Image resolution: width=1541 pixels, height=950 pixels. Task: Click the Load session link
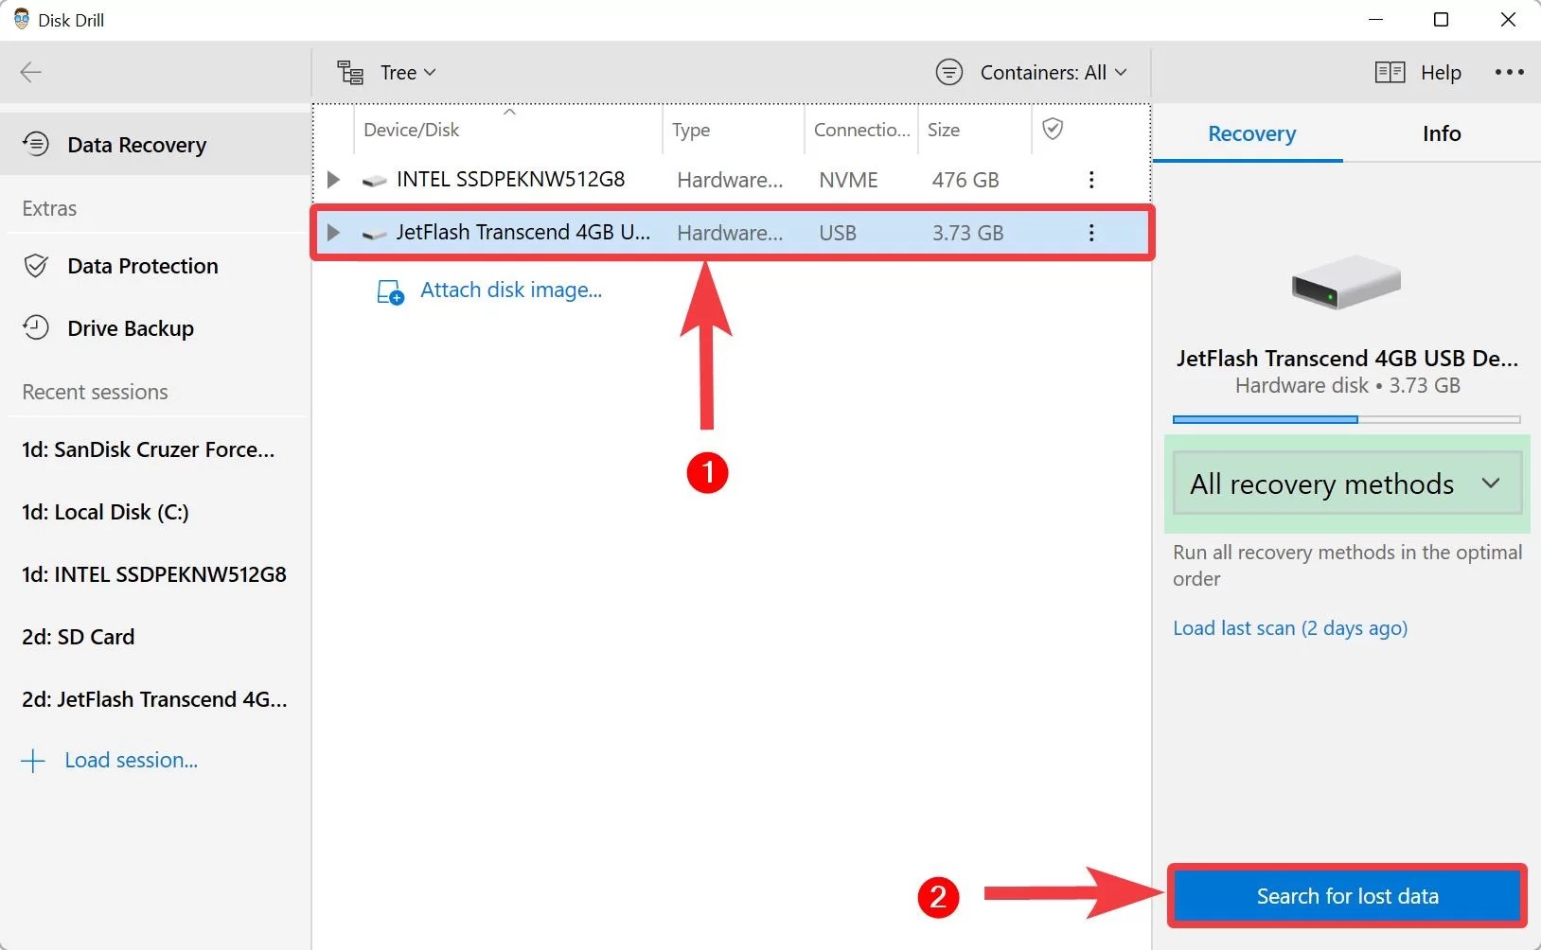pos(131,761)
